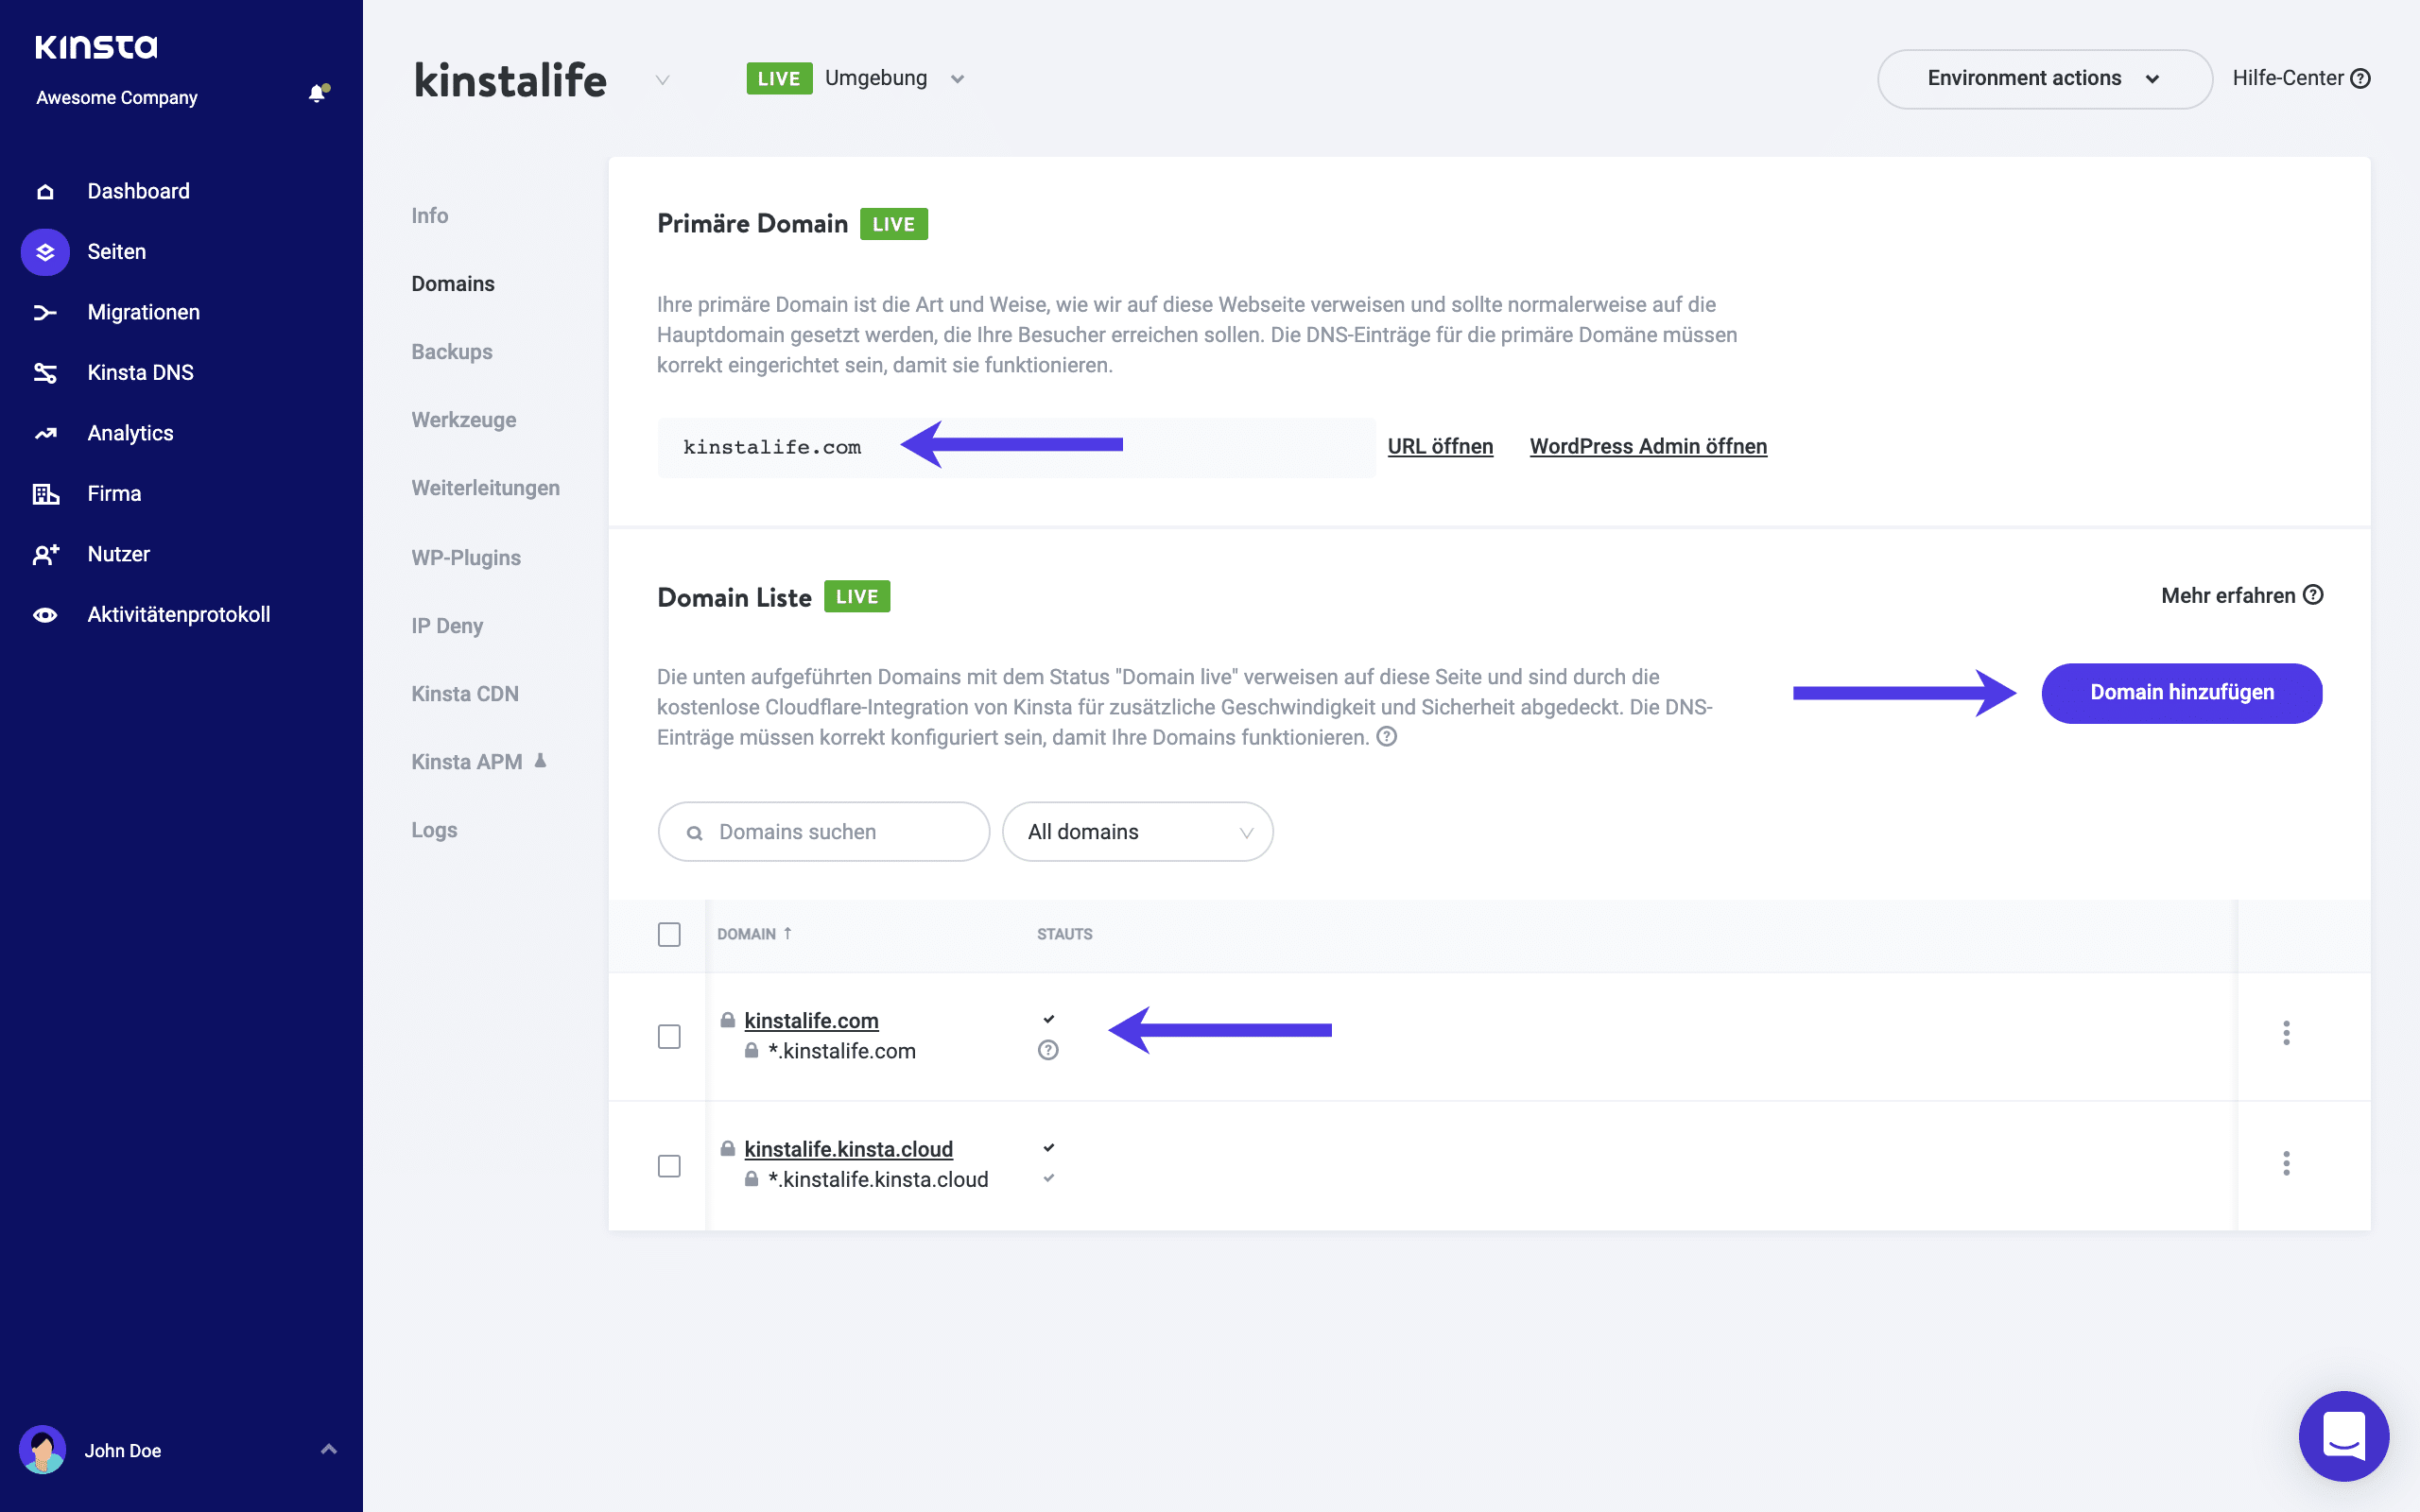
Task: Check the select-all checkbox in domain table header
Action: pos(670,934)
